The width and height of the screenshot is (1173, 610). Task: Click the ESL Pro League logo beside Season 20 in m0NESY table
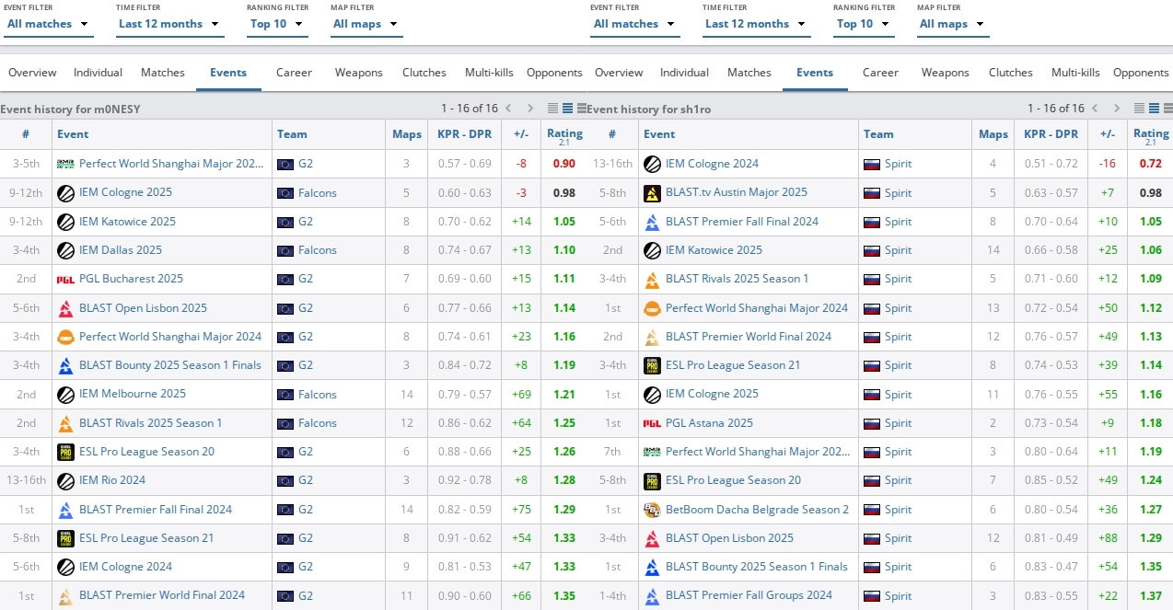click(x=65, y=452)
